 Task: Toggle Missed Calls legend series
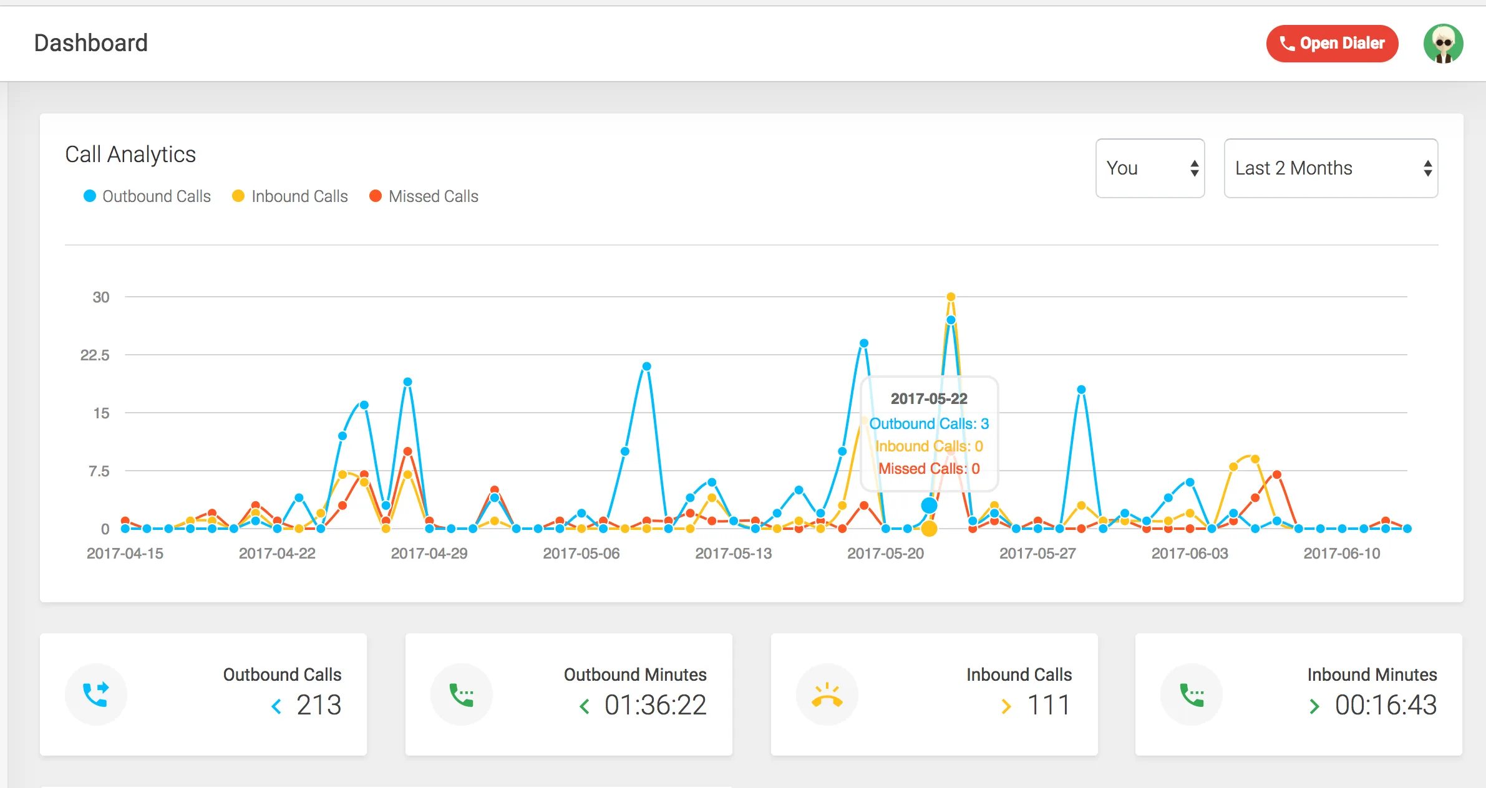(424, 196)
